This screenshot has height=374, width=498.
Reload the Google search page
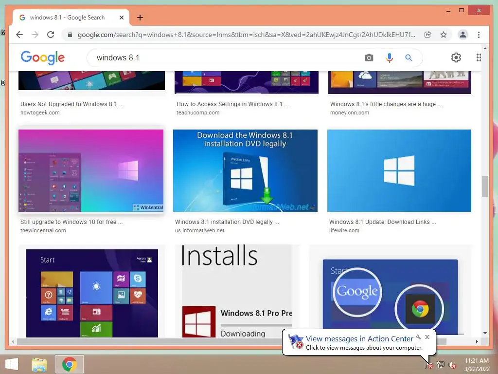pos(51,35)
